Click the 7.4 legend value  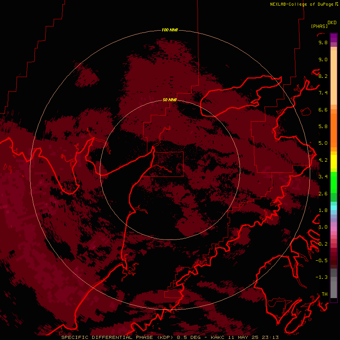(323, 93)
